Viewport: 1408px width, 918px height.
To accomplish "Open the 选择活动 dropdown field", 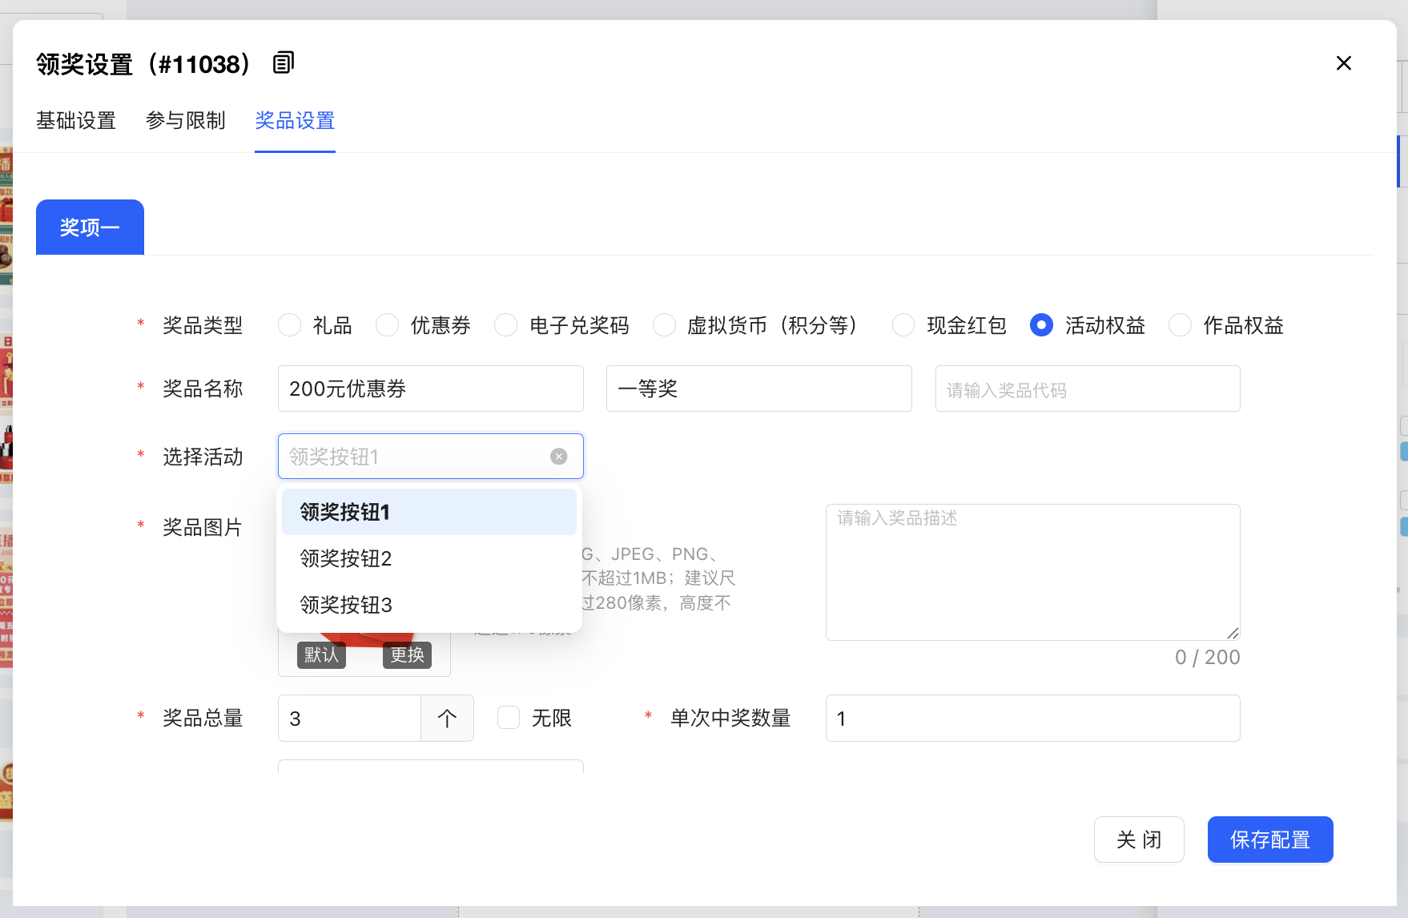I will (x=416, y=457).
